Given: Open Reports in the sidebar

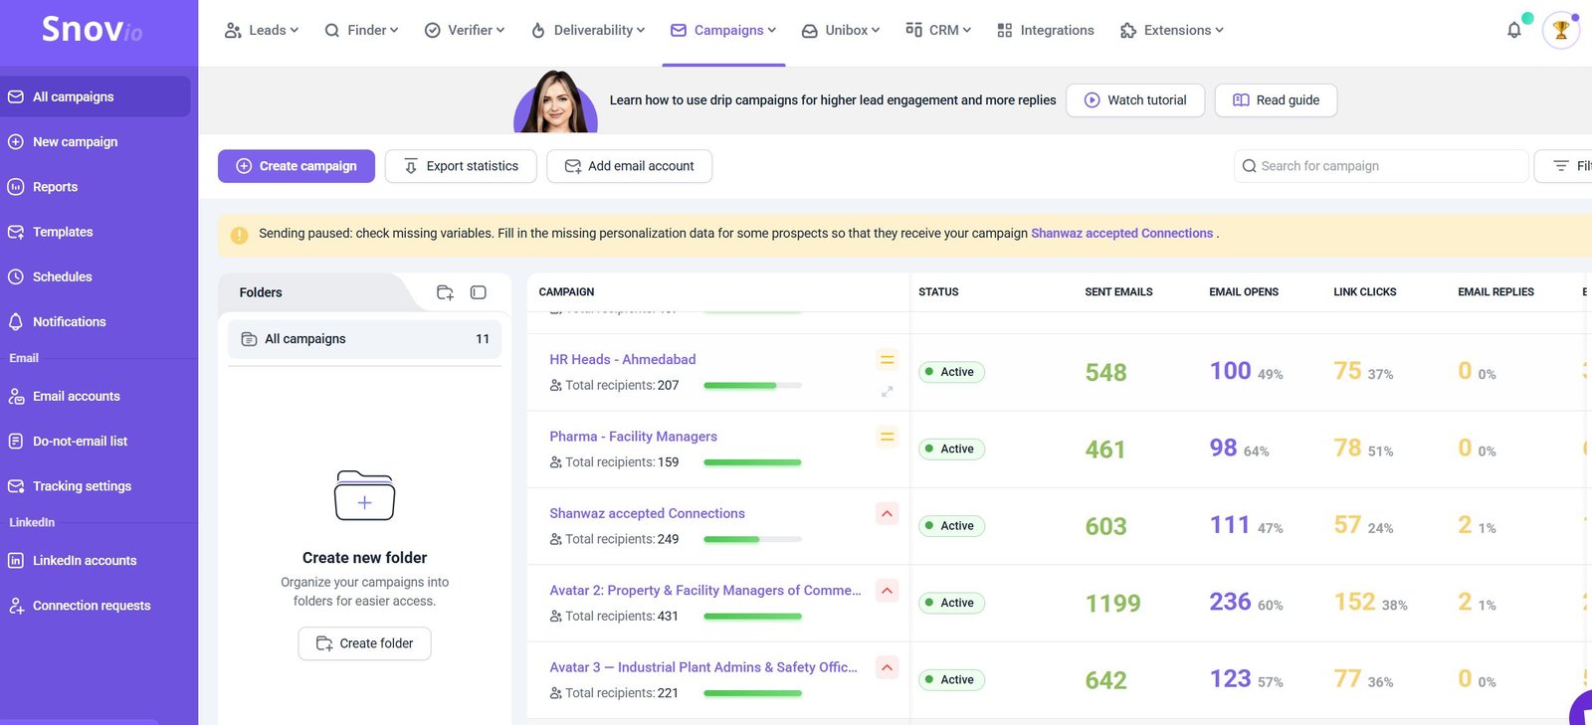Looking at the screenshot, I should [55, 187].
